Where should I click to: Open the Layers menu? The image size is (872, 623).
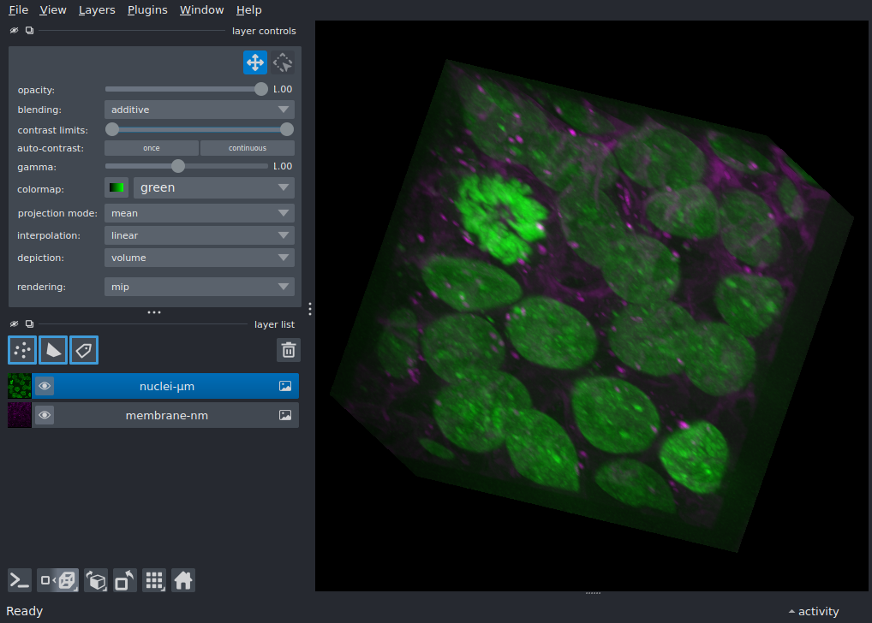(x=97, y=10)
